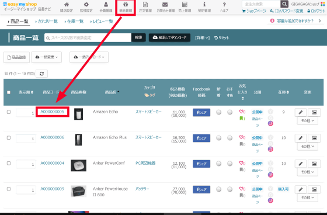Open ID/パスワード変更 link
The image size is (327, 215).
click(x=287, y=11)
